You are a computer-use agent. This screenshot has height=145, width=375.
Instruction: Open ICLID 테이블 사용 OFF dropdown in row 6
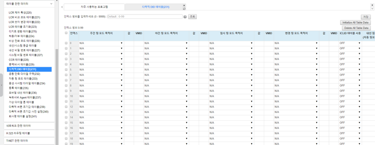pyautogui.click(x=350, y=75)
